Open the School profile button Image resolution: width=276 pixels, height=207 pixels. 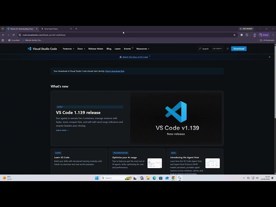(x=264, y=35)
